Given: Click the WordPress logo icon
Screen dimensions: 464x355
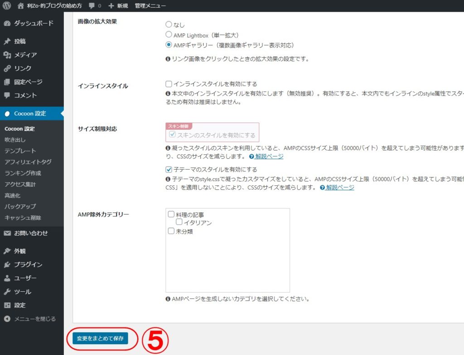Looking at the screenshot, I should click(7, 6).
